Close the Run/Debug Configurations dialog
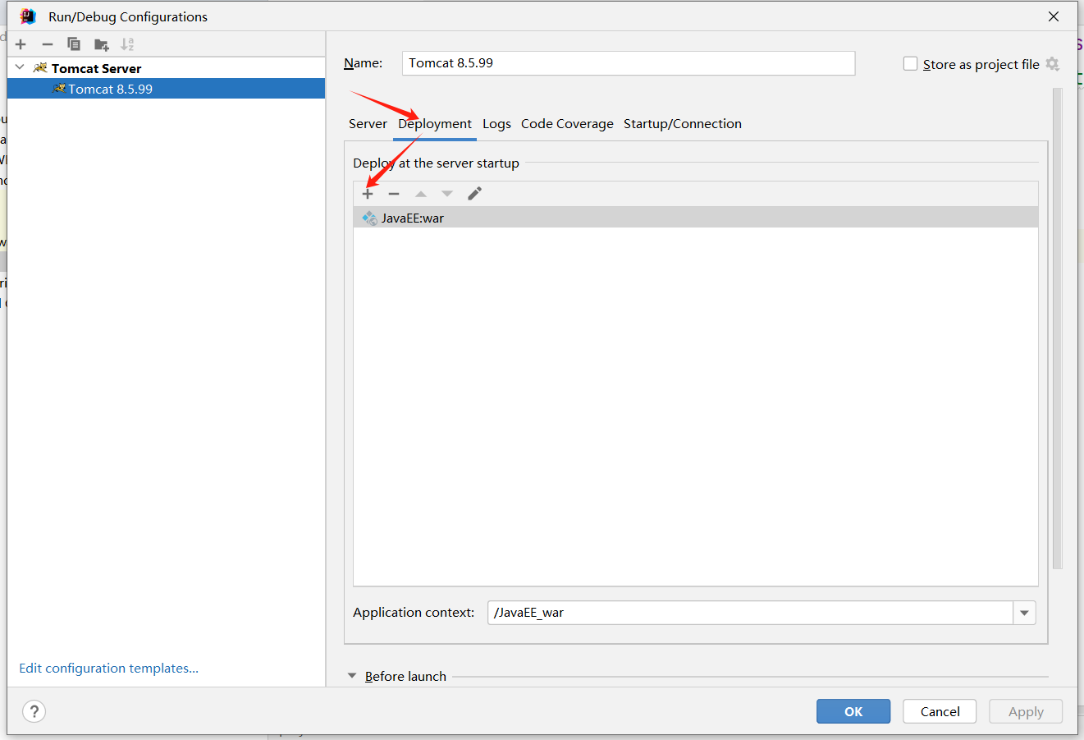 tap(1054, 16)
